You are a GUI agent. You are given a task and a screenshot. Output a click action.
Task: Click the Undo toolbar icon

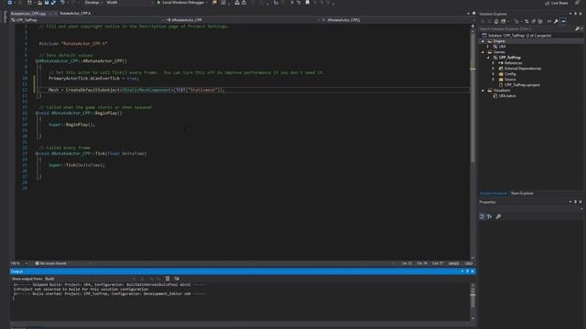pos(62,3)
